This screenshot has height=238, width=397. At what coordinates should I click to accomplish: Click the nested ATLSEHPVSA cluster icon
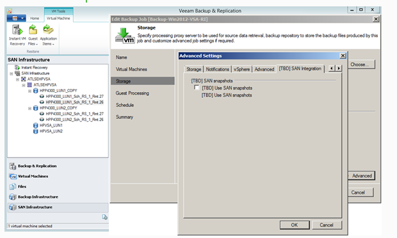(29, 84)
